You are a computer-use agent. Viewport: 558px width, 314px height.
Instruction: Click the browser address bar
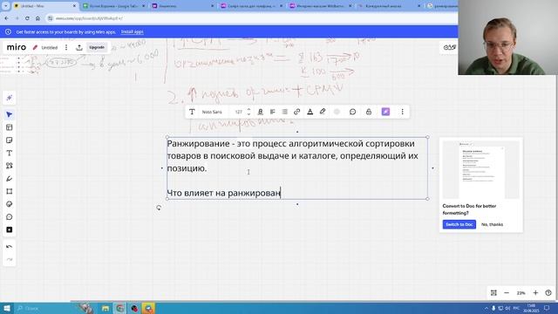click(251, 18)
